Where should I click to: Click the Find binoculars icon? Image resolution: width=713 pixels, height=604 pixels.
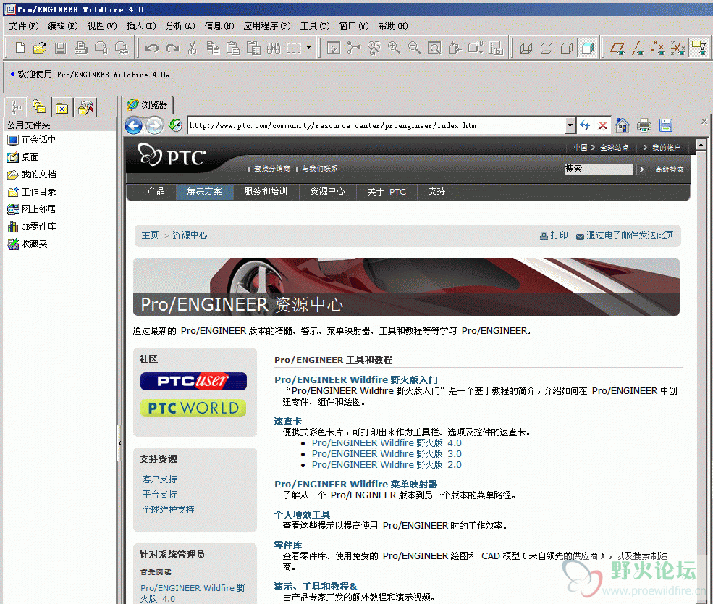pyautogui.click(x=274, y=48)
